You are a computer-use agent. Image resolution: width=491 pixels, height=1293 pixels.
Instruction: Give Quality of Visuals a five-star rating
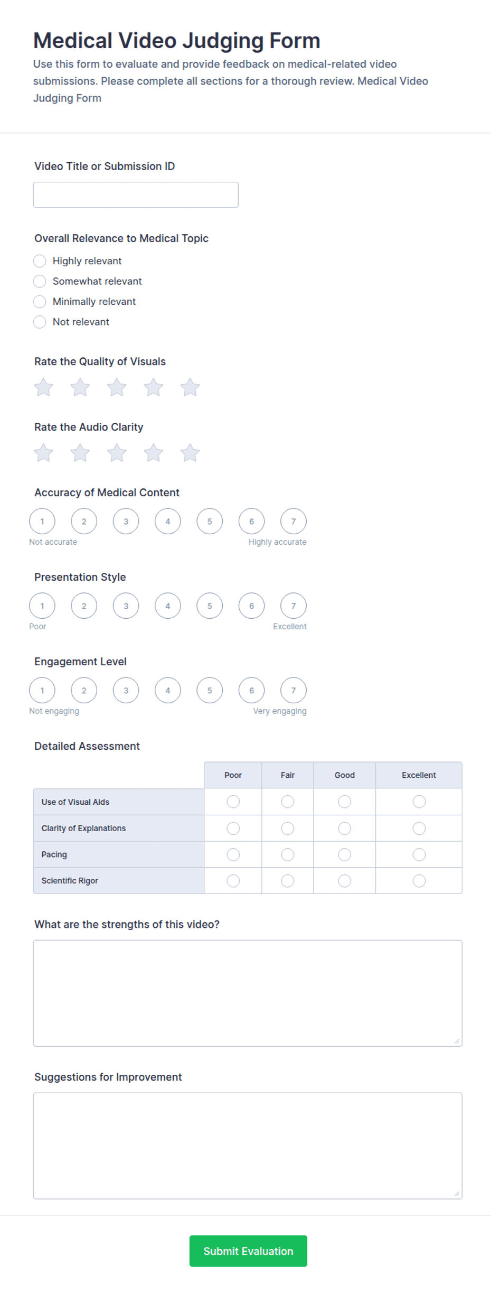[x=190, y=387]
